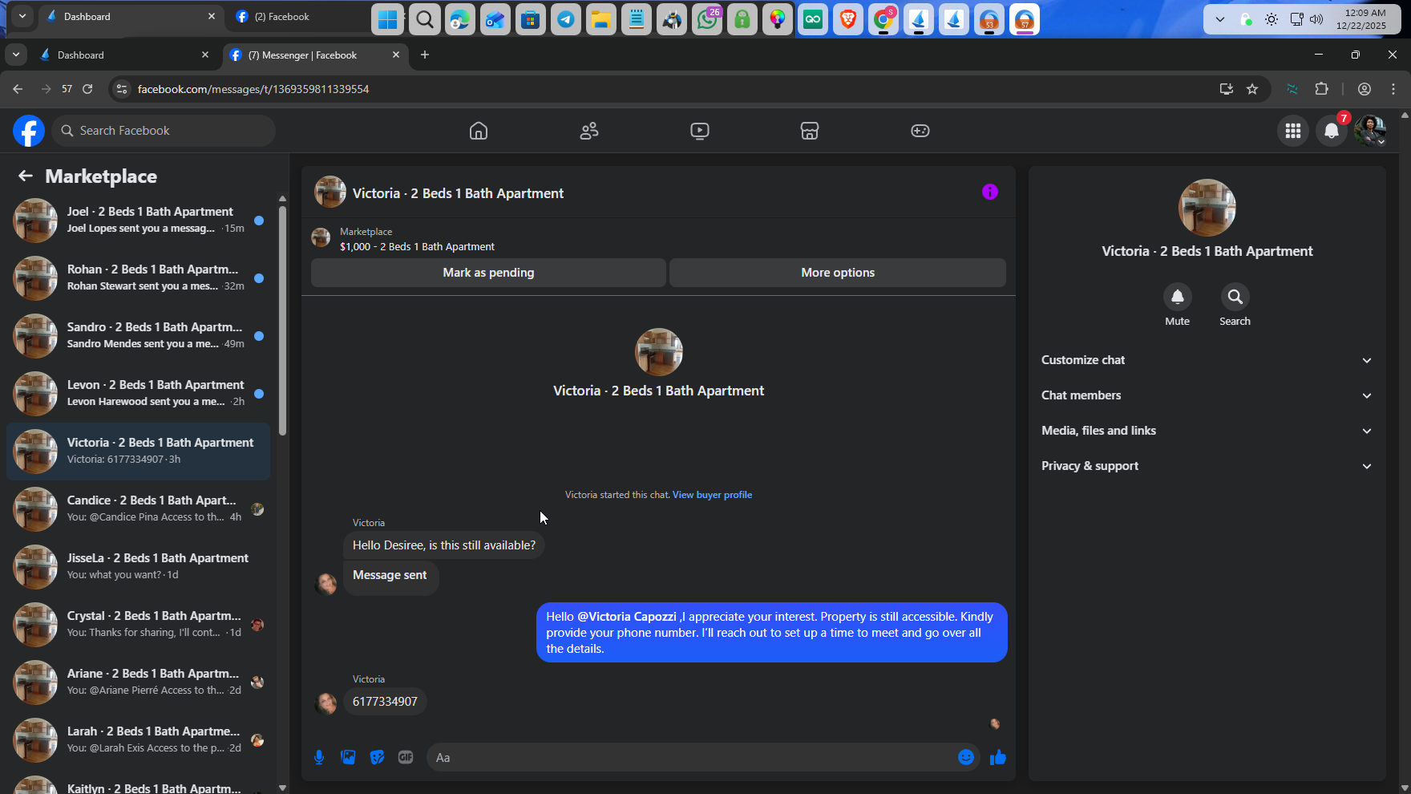Open WhatsApp from the taskbar
This screenshot has height=794, width=1411.
[707, 19]
